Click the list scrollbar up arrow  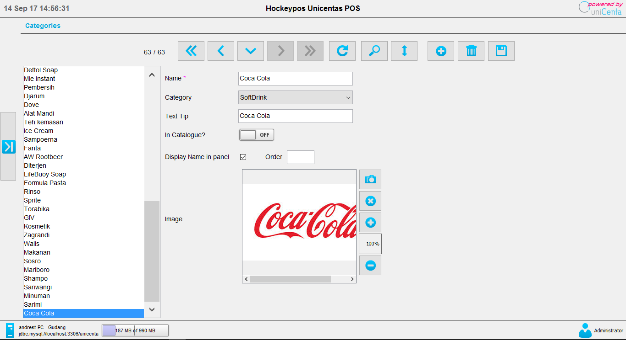tap(152, 75)
